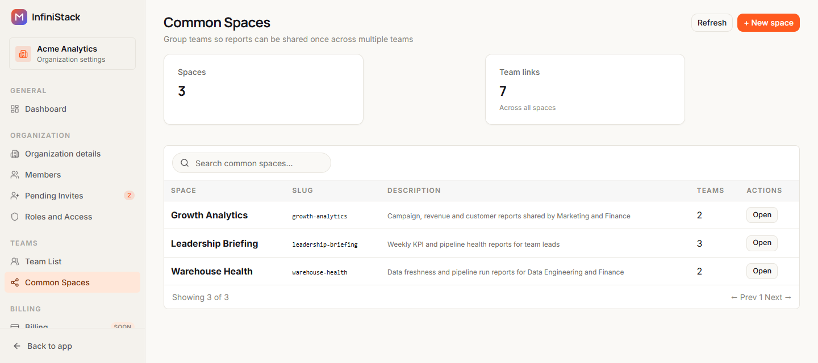Click the growth-analytics slug

320,216
